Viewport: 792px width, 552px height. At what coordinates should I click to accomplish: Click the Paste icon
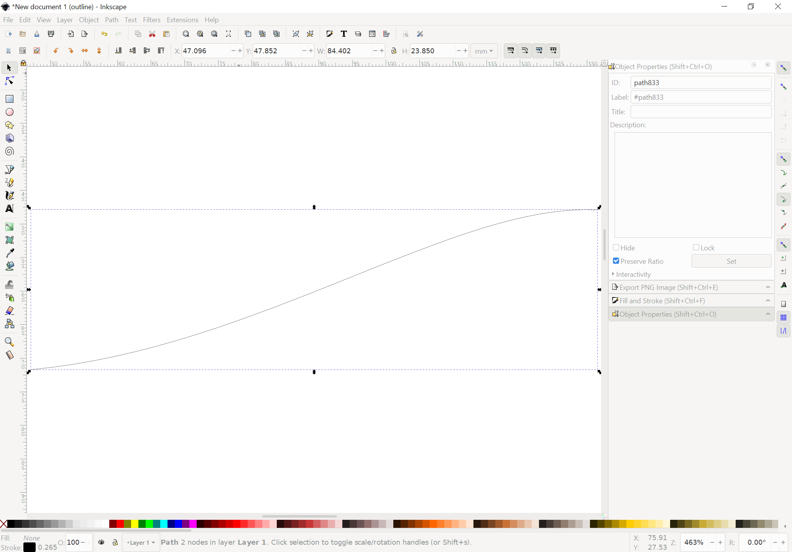(166, 34)
